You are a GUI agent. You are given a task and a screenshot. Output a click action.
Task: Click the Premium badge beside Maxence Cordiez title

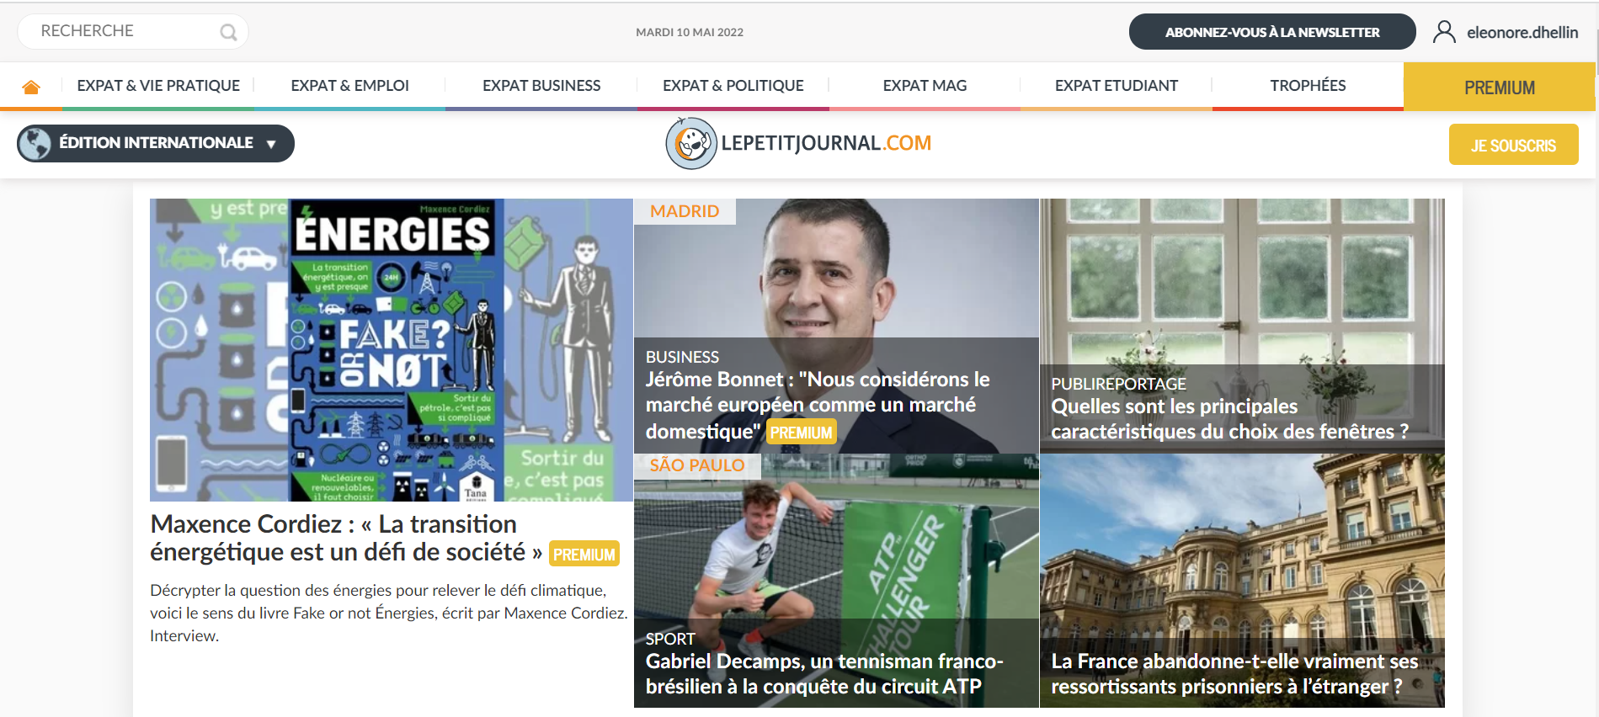[584, 554]
